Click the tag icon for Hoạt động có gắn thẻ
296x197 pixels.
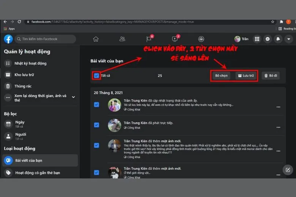8,173
